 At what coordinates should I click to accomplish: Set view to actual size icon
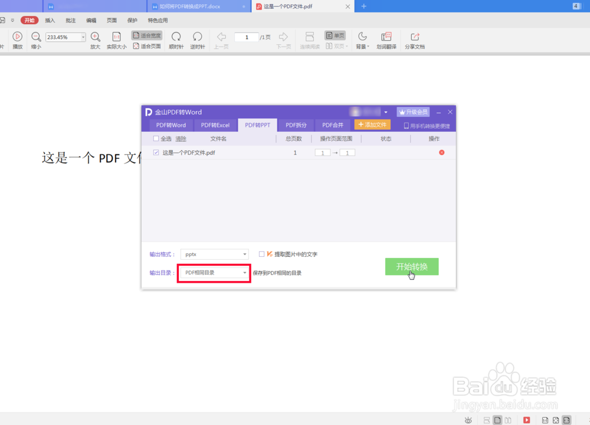pos(116,37)
